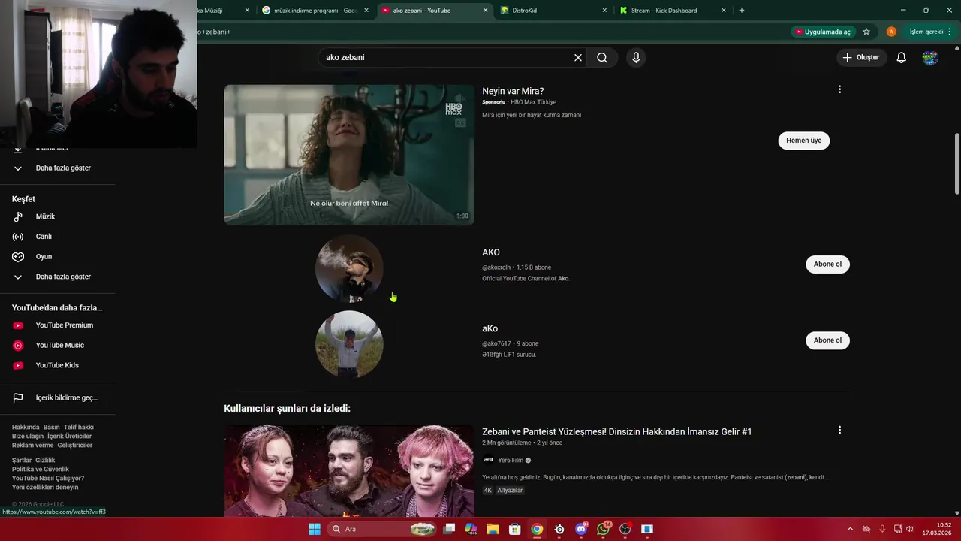Open YouTube Nasıl Çalışıyor? footer link

click(x=48, y=479)
